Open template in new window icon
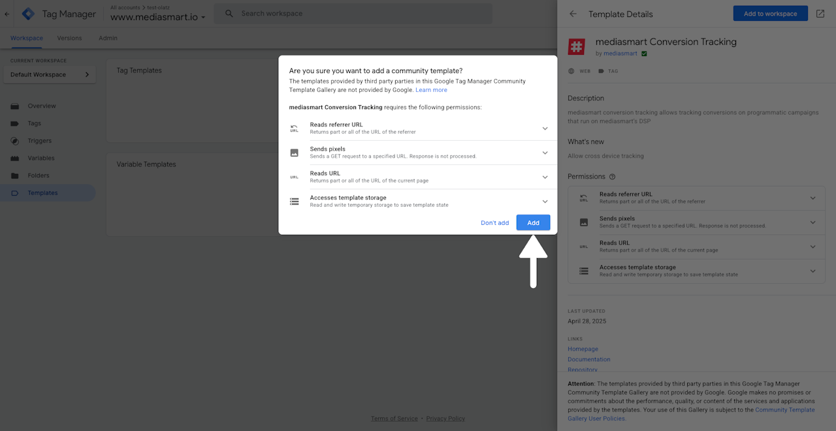 (820, 14)
